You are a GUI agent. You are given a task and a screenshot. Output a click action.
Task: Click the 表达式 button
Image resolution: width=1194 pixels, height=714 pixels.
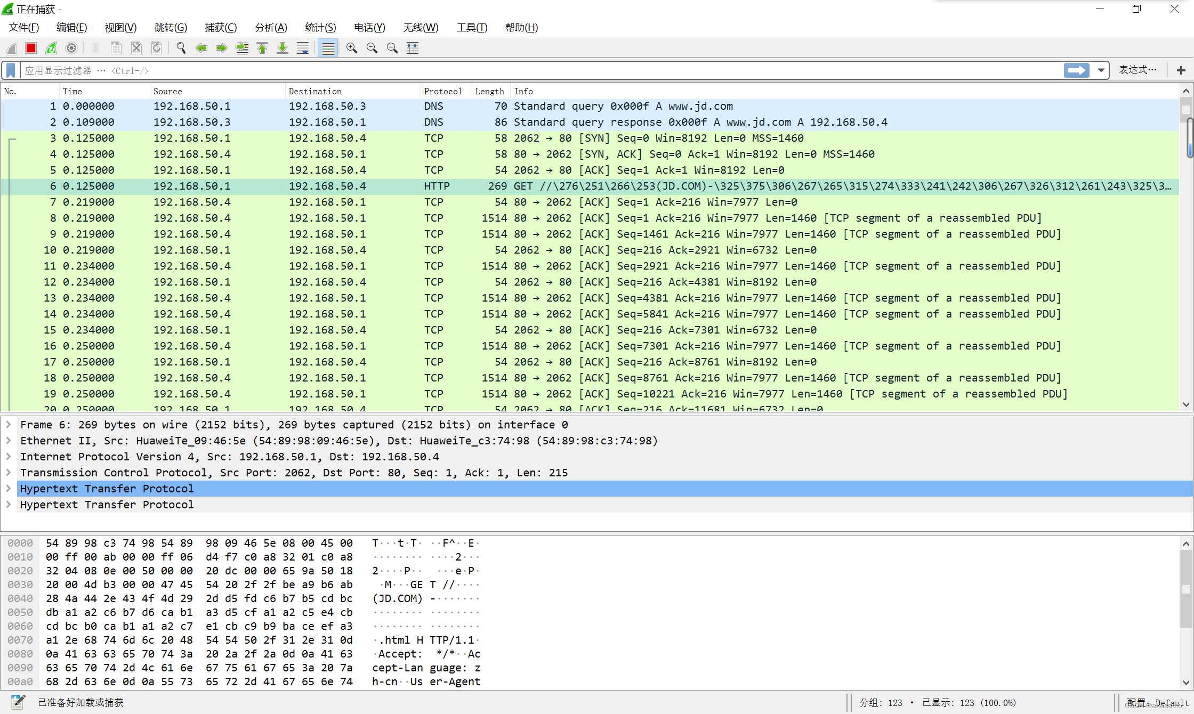pos(1137,70)
